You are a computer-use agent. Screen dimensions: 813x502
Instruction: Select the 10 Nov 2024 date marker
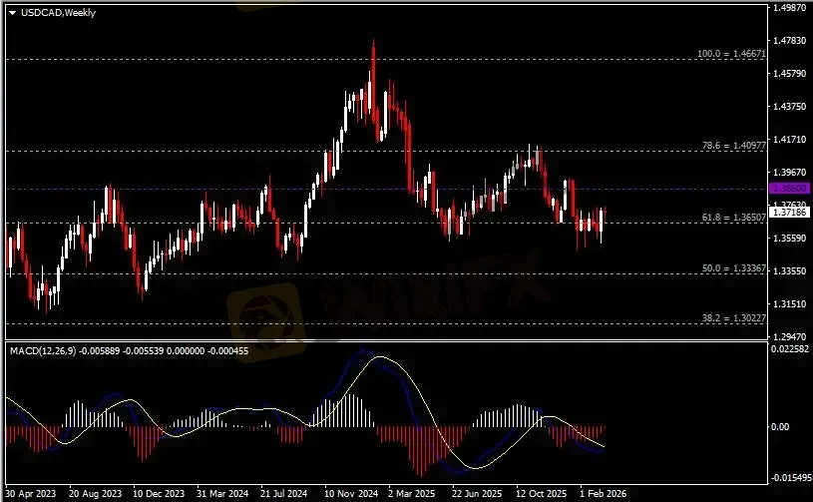[349, 493]
